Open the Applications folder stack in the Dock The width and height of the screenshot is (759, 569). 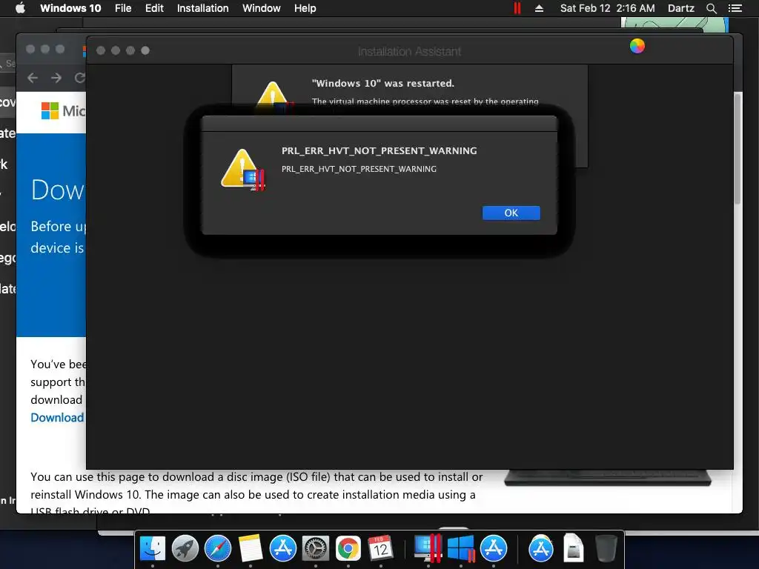coord(540,549)
